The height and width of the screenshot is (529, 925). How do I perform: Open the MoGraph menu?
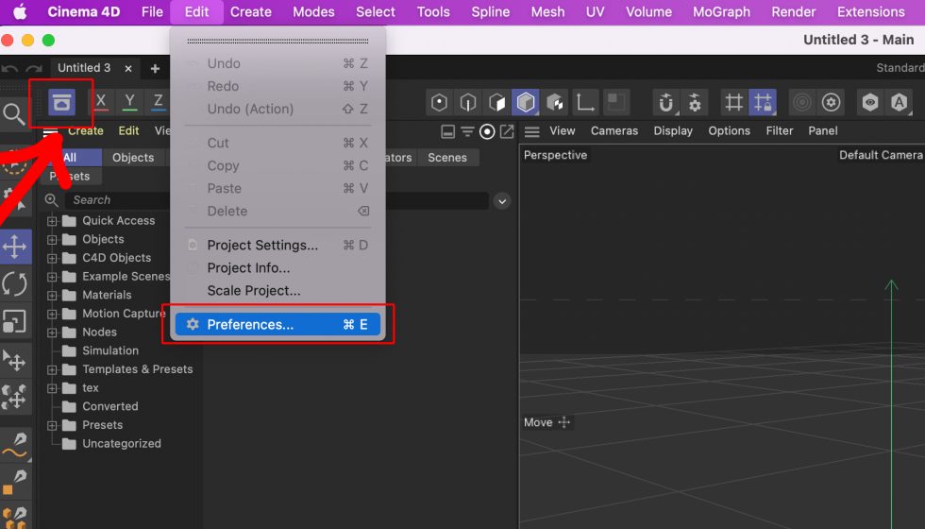point(721,11)
